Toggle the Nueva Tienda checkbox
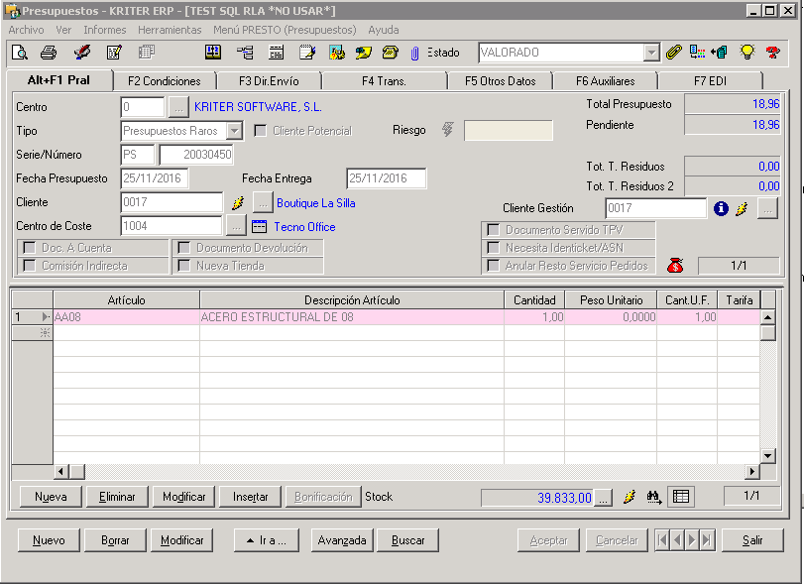Screen dimensions: 804x584 183,266
